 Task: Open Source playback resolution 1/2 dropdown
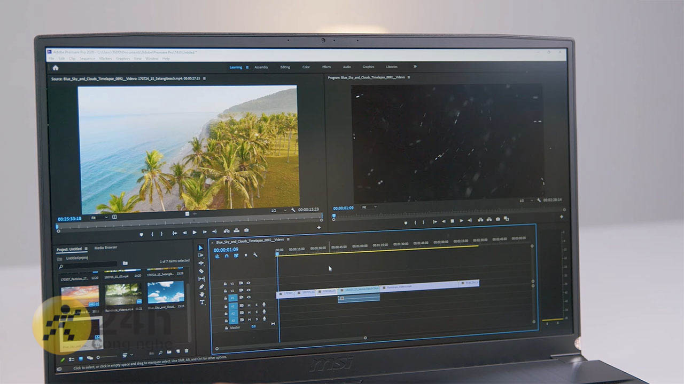(278, 210)
